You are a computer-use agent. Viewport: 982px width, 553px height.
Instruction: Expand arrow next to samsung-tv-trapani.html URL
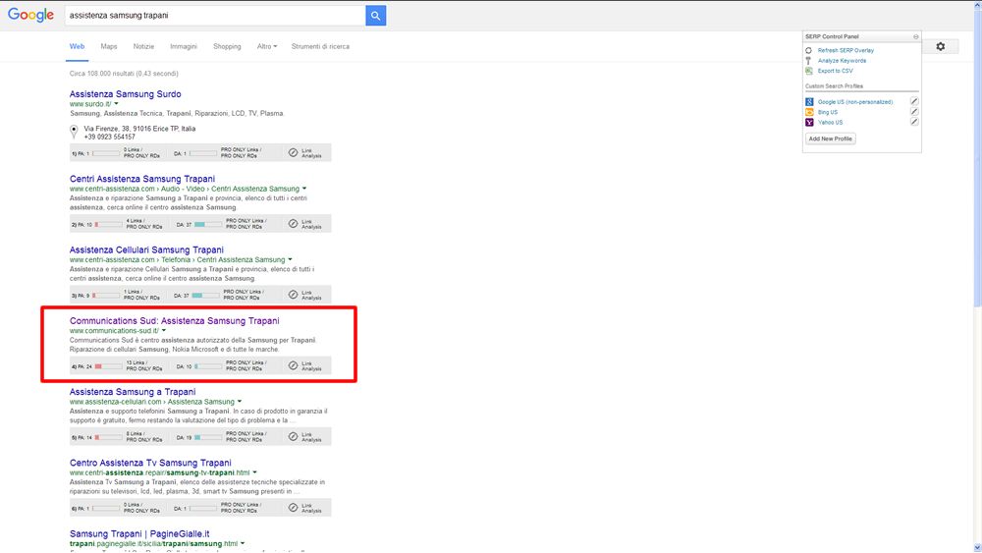coord(254,472)
